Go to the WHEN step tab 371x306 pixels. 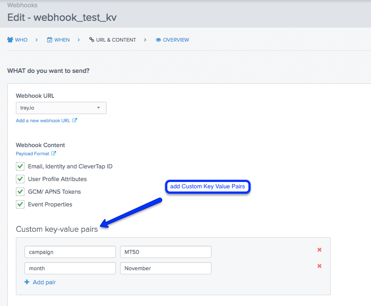coord(62,40)
